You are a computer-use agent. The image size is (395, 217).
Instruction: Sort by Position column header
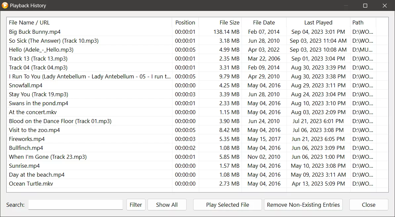tap(185, 22)
